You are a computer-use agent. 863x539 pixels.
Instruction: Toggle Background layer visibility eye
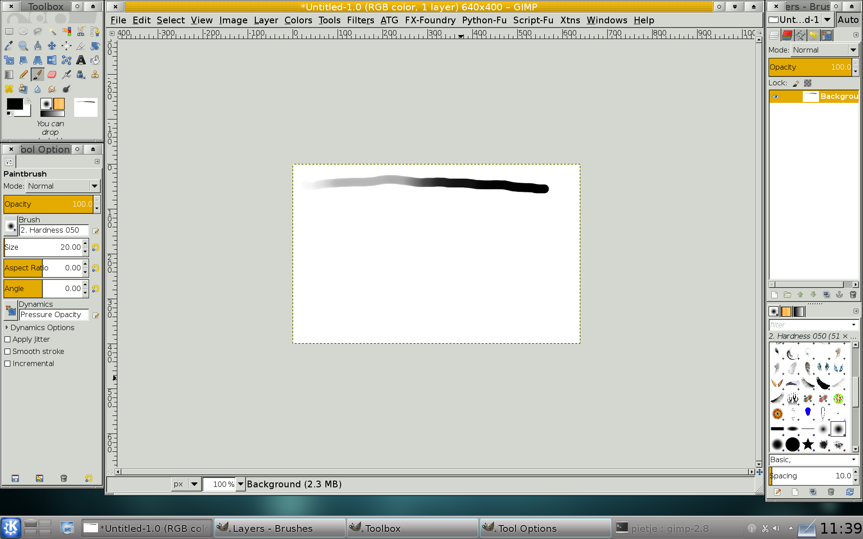point(775,97)
